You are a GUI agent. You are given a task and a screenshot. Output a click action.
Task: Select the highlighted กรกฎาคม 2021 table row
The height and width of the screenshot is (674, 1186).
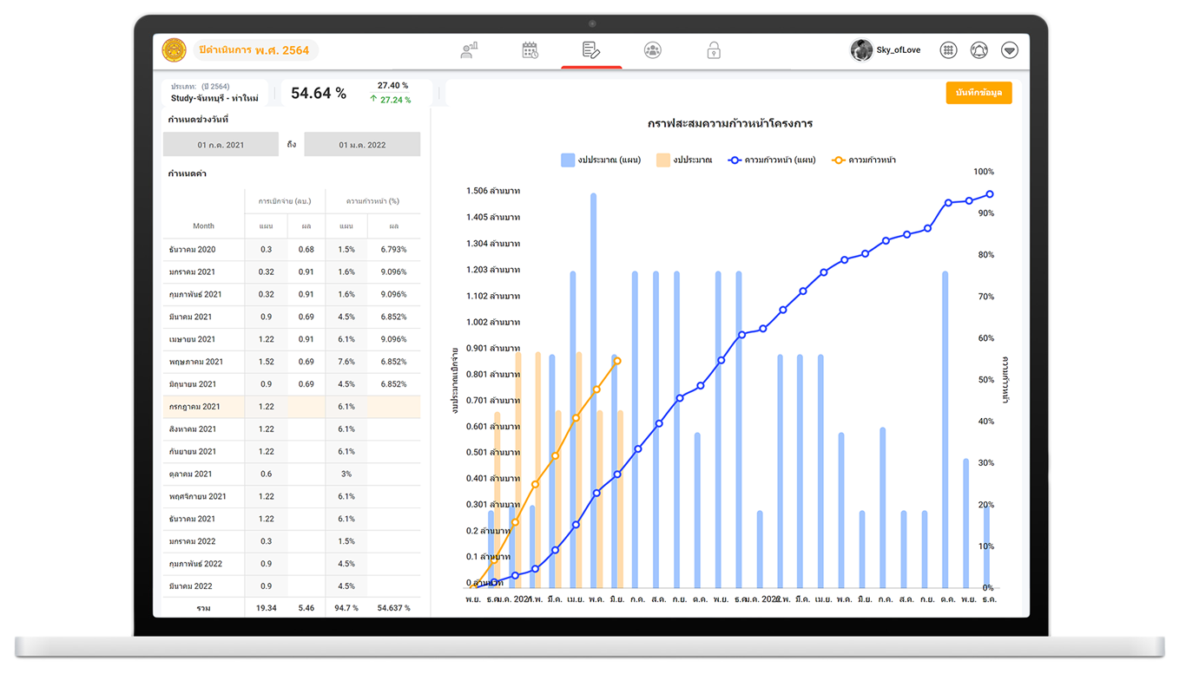point(292,407)
